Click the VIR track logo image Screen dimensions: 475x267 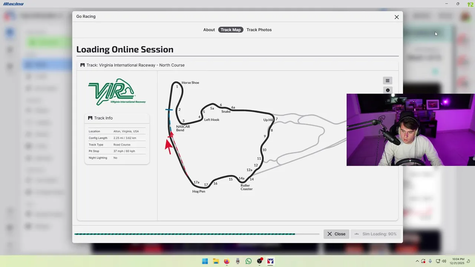pos(117,92)
